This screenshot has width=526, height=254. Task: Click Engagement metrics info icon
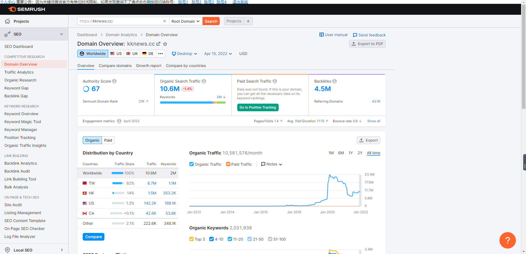coord(119,121)
